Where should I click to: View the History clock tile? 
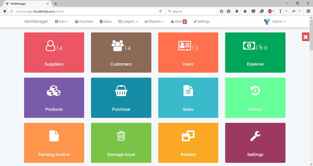click(x=255, y=98)
